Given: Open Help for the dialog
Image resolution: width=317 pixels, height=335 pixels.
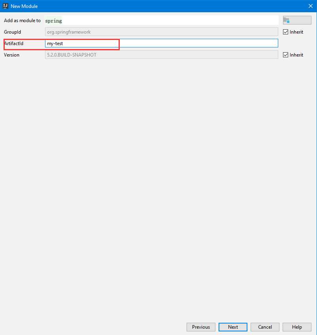Looking at the screenshot, I should pos(297,327).
